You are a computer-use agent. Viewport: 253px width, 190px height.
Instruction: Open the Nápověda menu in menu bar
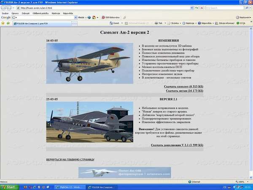[x=68, y=14]
